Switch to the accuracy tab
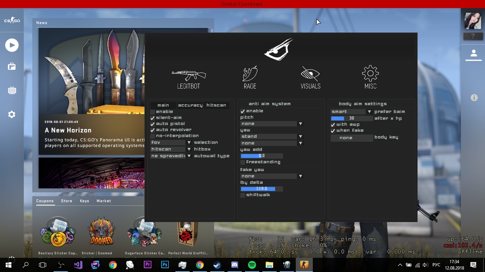Screen dimensions: 485x272 [x=190, y=105]
